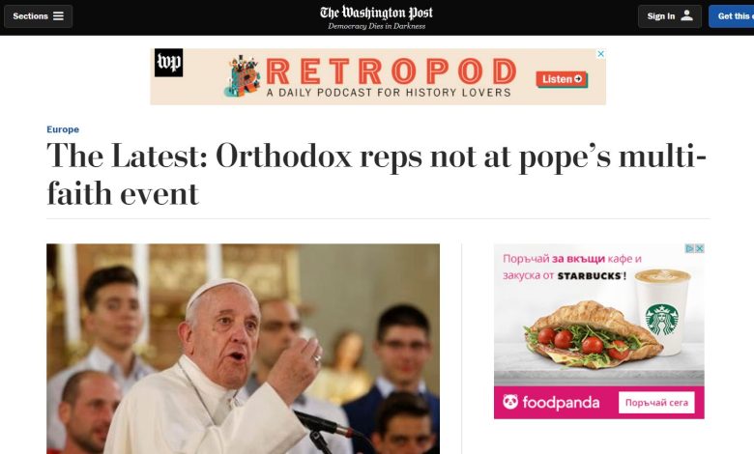Click the Washington Post logo
The width and height of the screenshot is (754, 454).
[x=377, y=13]
